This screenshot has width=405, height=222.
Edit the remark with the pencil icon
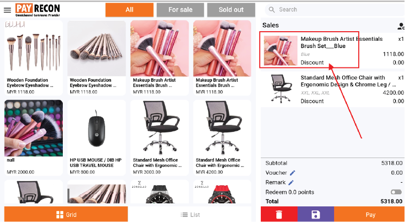(x=291, y=182)
